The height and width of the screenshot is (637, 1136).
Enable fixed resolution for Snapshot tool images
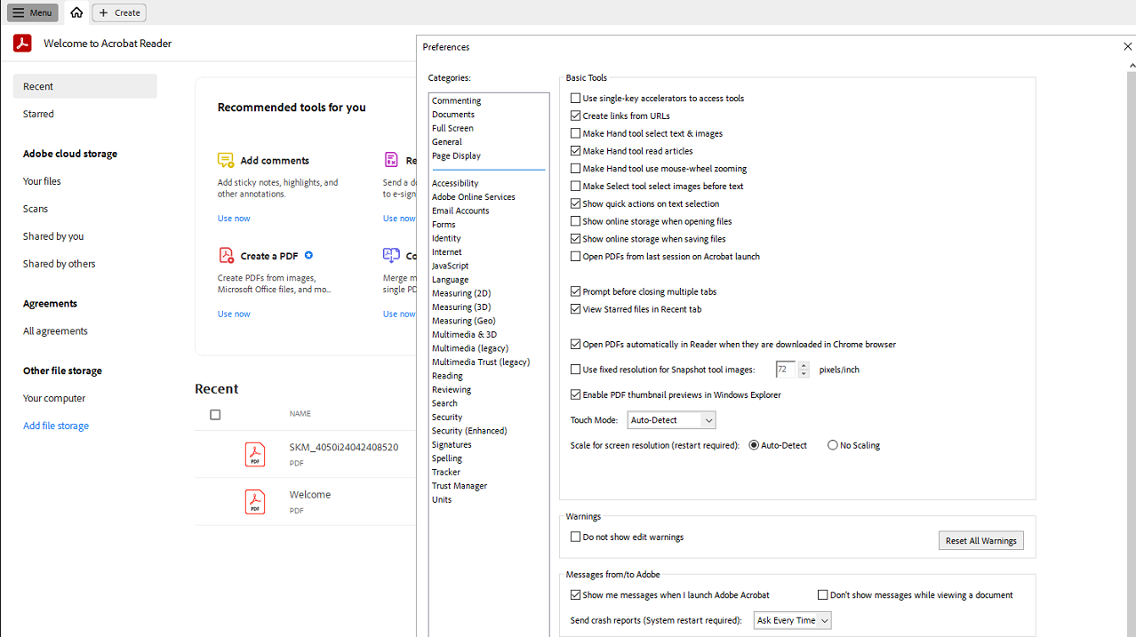point(575,370)
